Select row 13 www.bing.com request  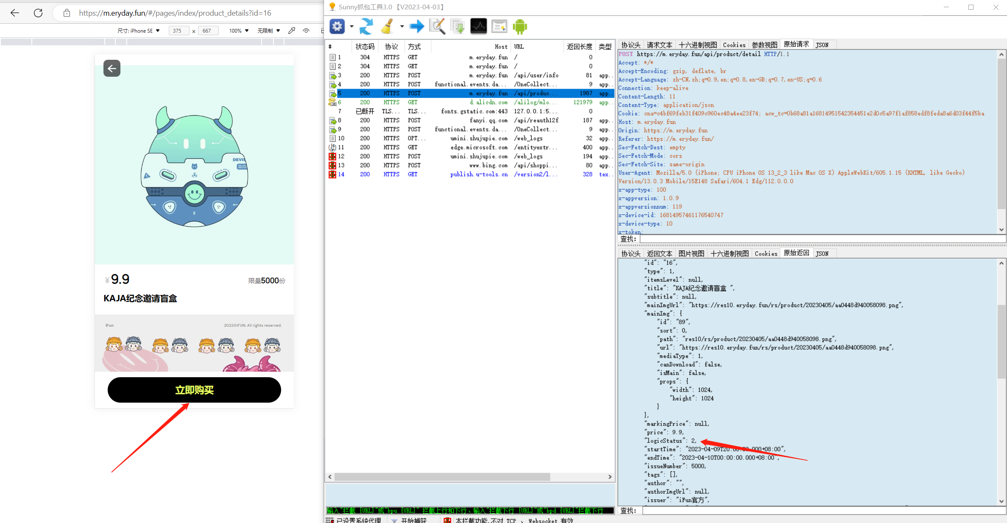(470, 165)
